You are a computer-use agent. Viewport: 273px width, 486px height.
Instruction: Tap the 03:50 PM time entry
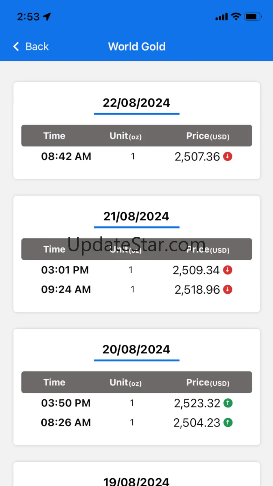[x=66, y=403]
